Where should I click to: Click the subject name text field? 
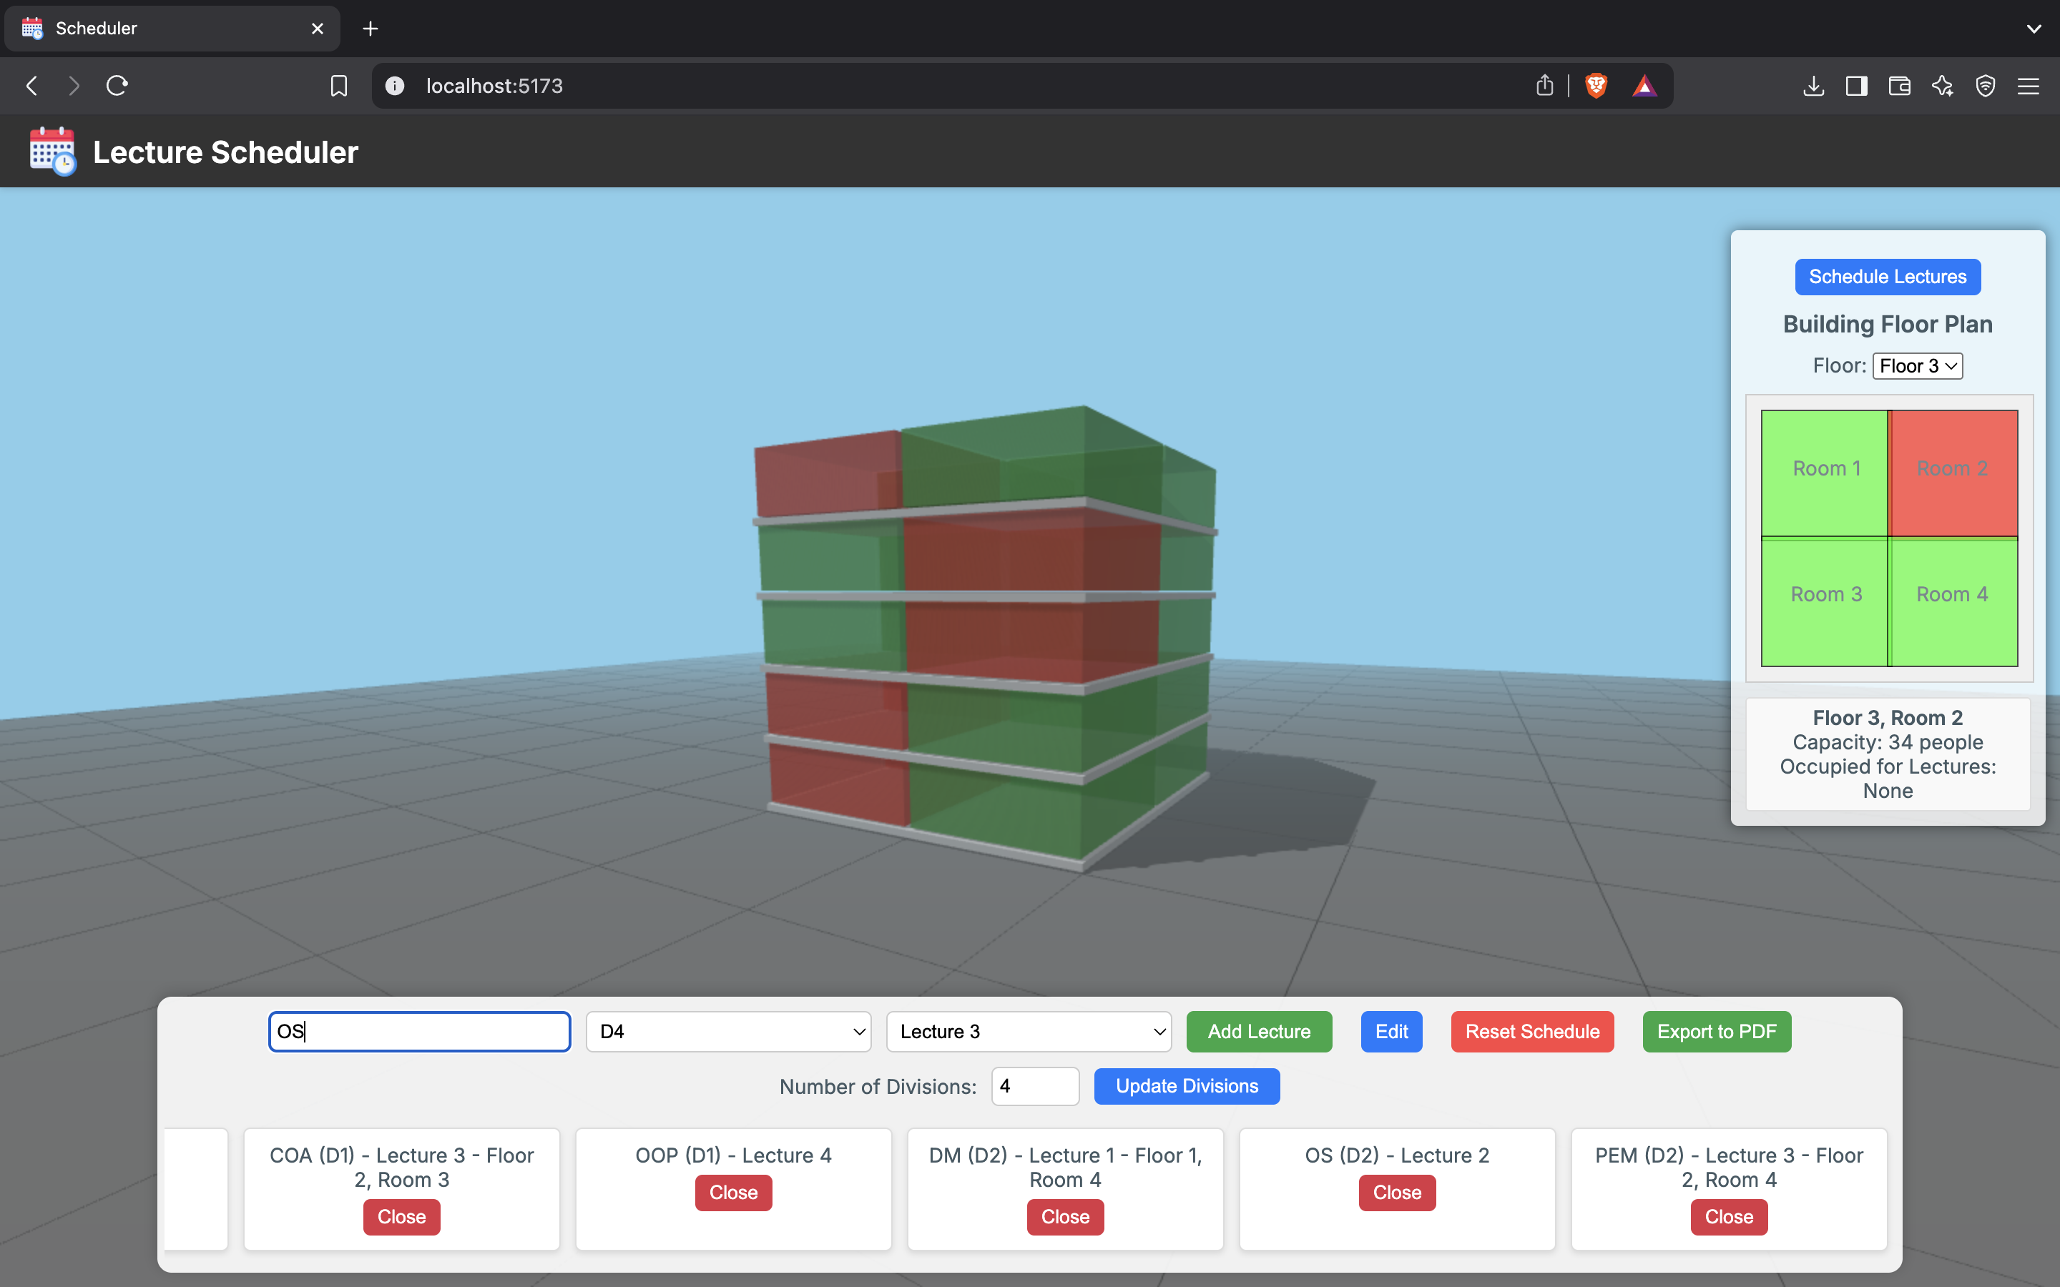419,1032
